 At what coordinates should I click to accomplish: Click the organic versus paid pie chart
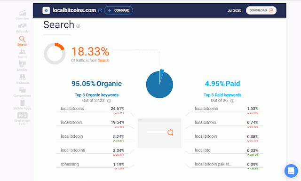point(159,84)
